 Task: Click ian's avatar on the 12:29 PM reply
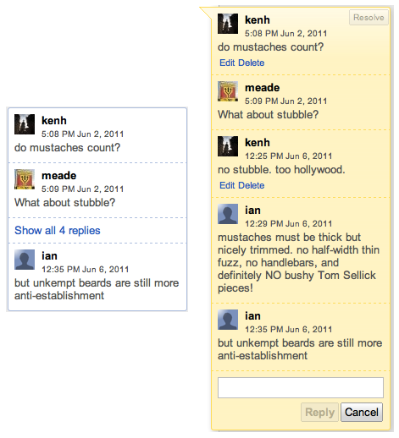click(228, 214)
